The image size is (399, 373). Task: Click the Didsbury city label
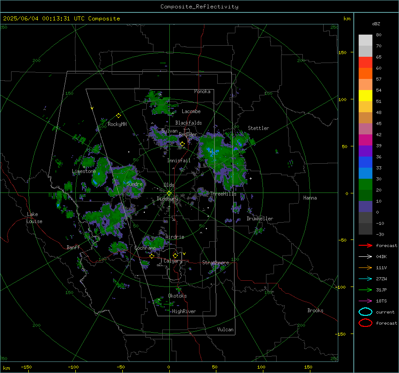[167, 199]
